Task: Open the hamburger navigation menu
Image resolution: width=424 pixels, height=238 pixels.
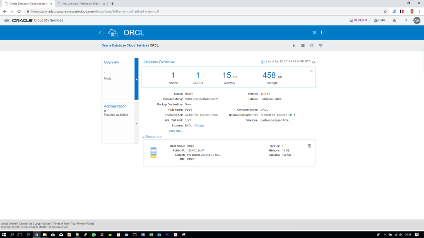Action: (x=7, y=21)
